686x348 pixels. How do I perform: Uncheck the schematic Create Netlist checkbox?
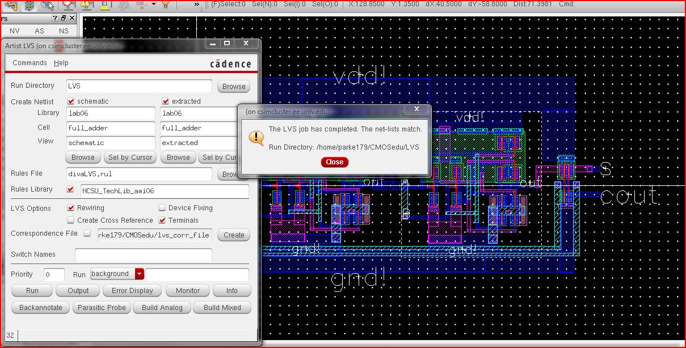click(71, 101)
